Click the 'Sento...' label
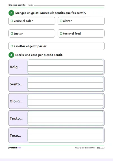 (16, 84)
